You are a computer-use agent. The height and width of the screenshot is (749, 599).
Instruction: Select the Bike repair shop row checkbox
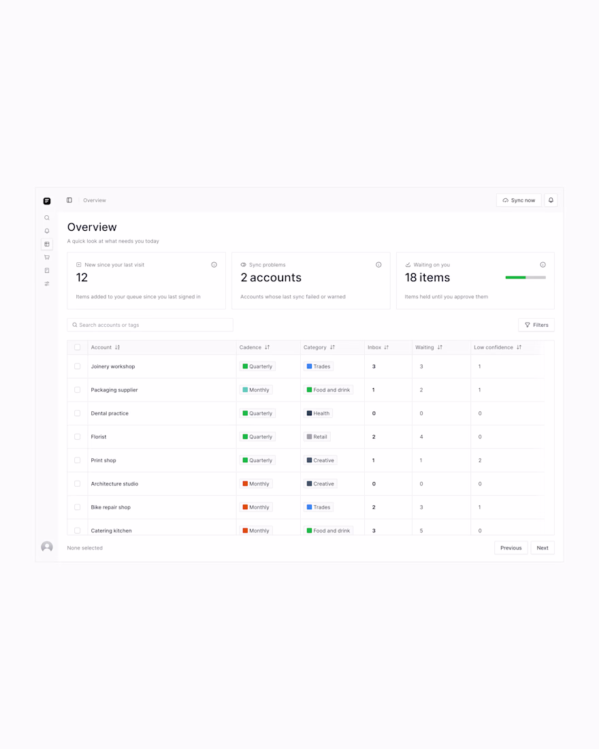[78, 507]
